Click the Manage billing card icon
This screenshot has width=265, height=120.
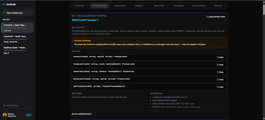[4, 106]
